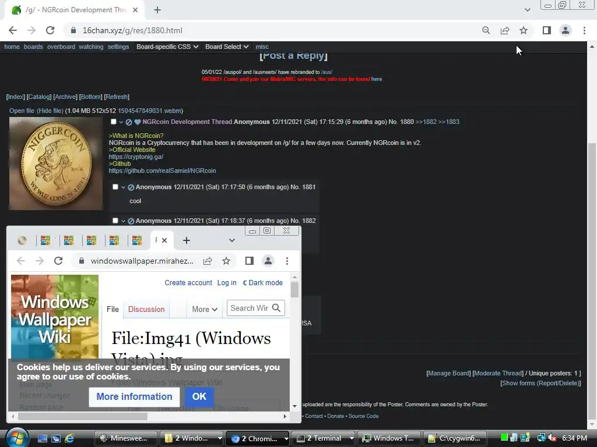Click the block icon on post No. 1882

pos(131,221)
